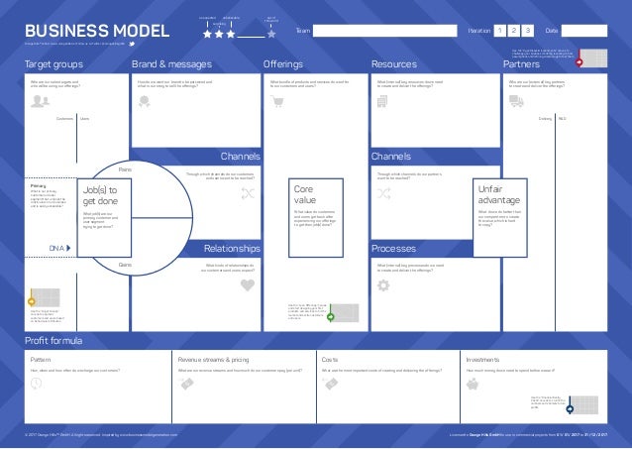Click the Job(s) to get done box

104,218
